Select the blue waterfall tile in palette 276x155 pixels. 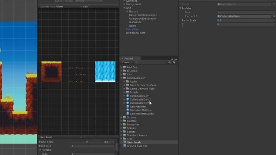click(x=105, y=72)
